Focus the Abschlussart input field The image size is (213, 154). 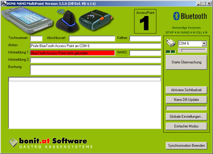(92, 38)
